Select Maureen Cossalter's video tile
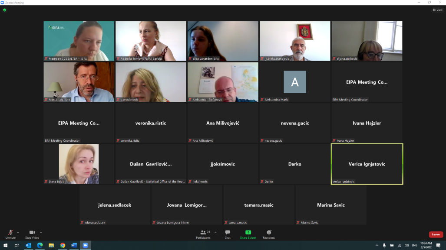The width and height of the screenshot is (446, 250). point(79,41)
